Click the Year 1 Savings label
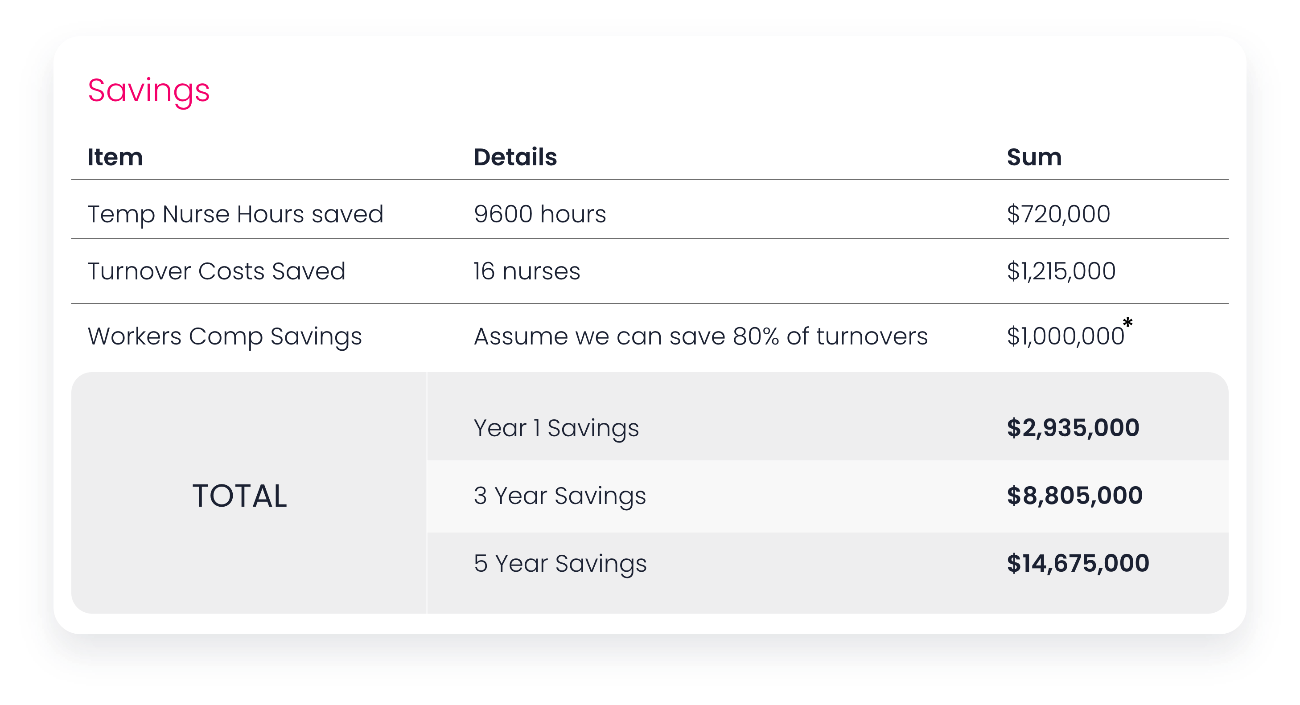This screenshot has height=705, width=1300. 556,428
